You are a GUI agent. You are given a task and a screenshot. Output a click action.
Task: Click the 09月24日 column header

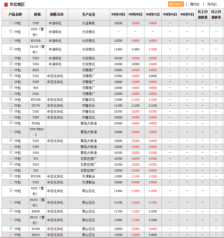(170, 15)
